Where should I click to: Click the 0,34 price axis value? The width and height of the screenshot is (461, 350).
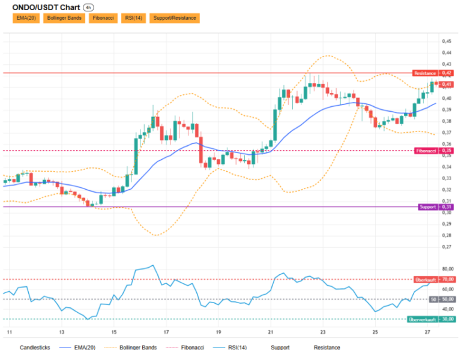click(447, 167)
